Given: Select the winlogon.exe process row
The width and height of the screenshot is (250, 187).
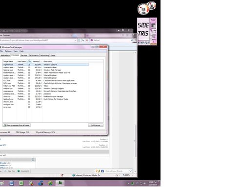Looking at the screenshot, I should pos(46,104).
